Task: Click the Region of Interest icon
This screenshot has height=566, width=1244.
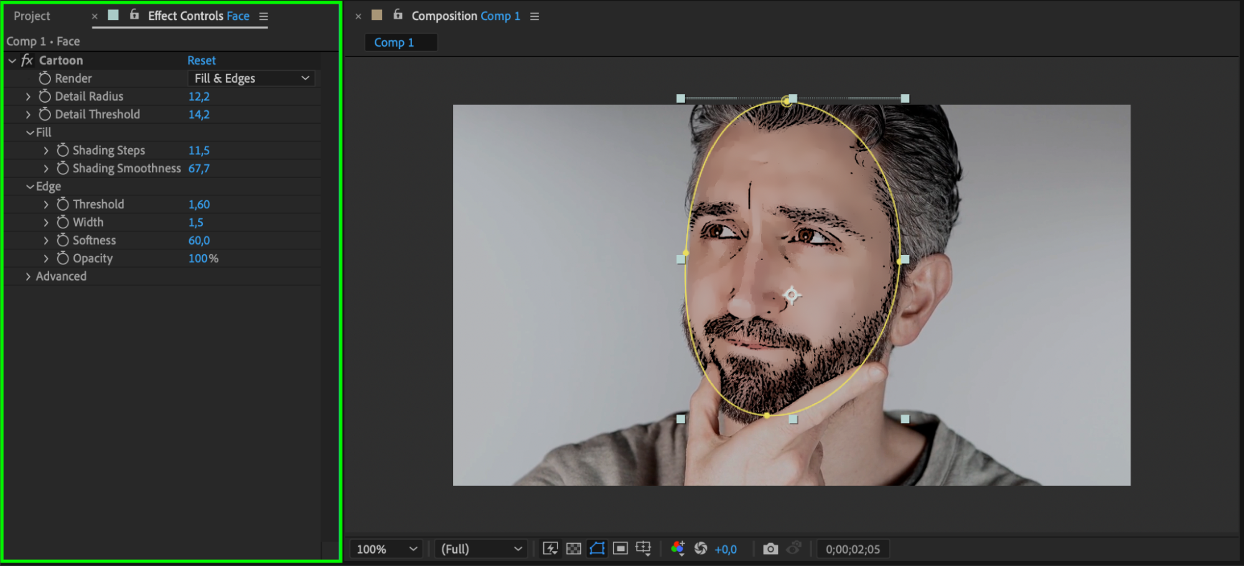Action: click(620, 549)
